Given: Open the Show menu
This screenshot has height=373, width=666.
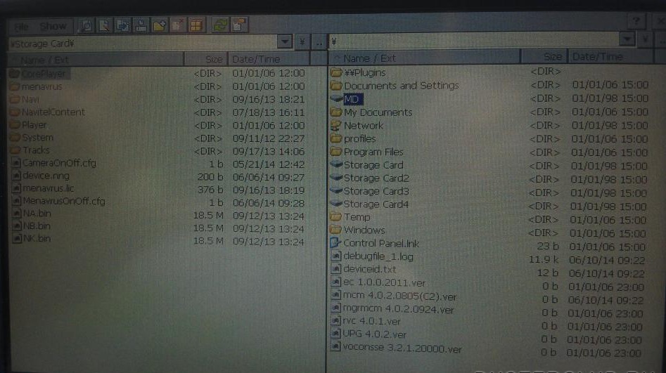Looking at the screenshot, I should tap(53, 26).
